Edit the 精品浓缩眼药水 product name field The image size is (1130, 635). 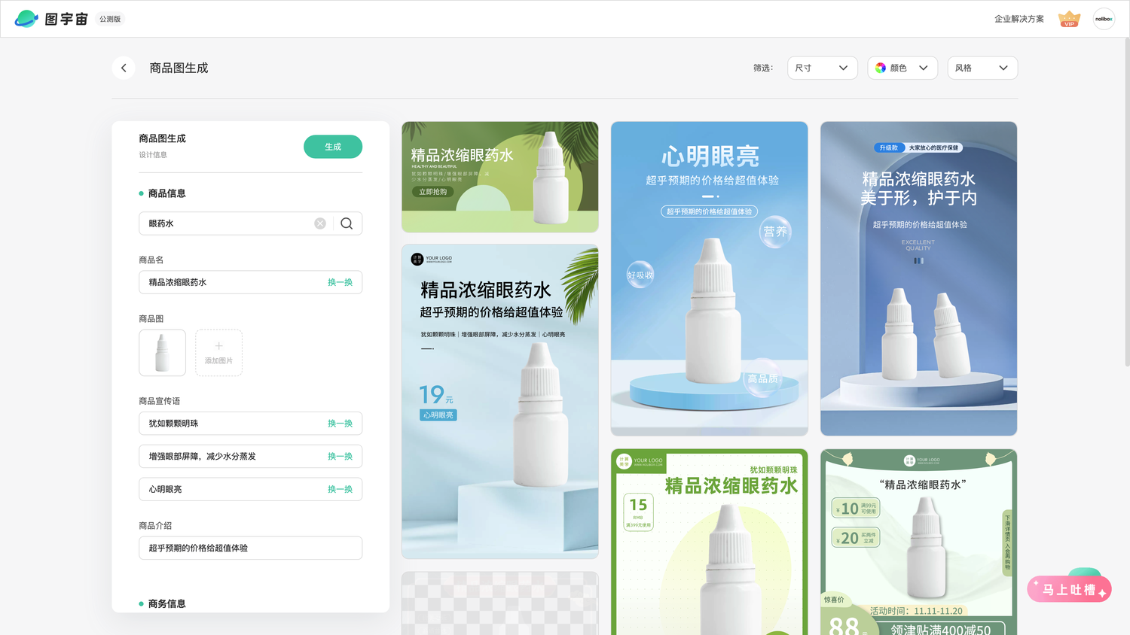[250, 282]
